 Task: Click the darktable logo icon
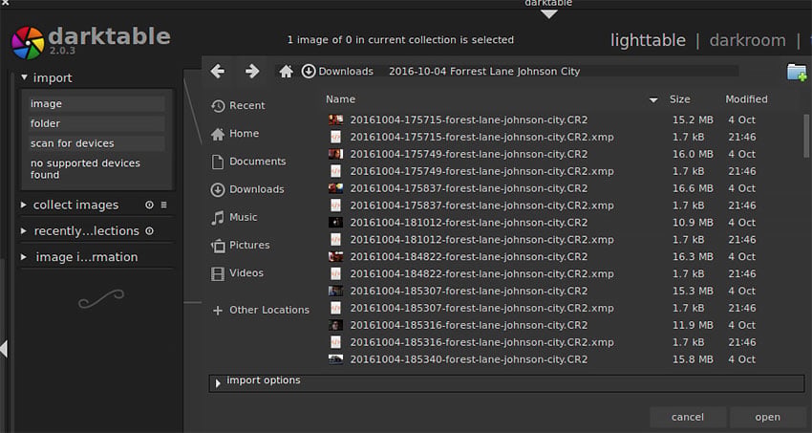[x=28, y=43]
